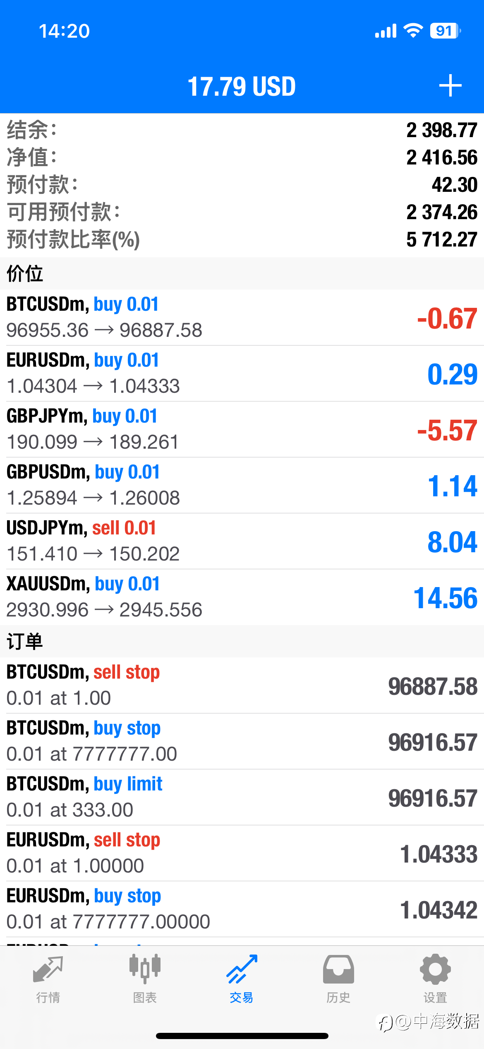This screenshot has height=1049, width=484.
Task: Open the 行情 quotes tab icon
Action: [x=48, y=969]
